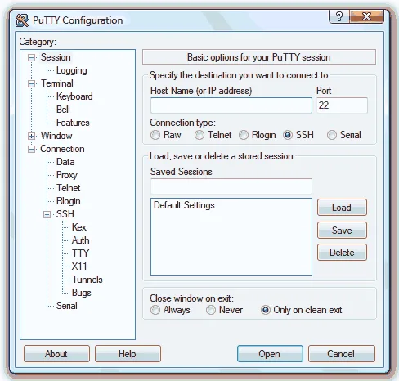The image size is (399, 381).
Task: Open the Serial category in tree
Action: pos(67,306)
